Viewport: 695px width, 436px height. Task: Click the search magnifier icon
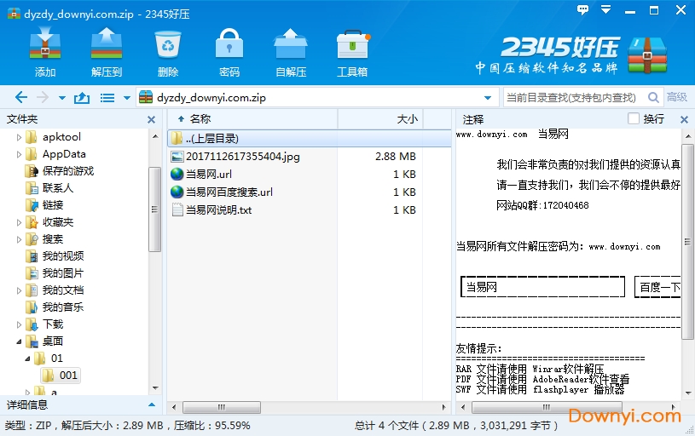654,98
